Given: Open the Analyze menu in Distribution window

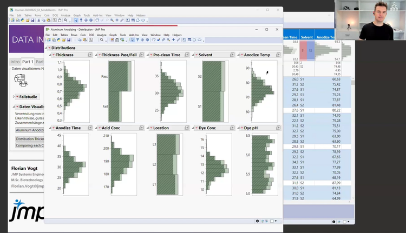Looking at the screenshot, I should coord(101,35).
